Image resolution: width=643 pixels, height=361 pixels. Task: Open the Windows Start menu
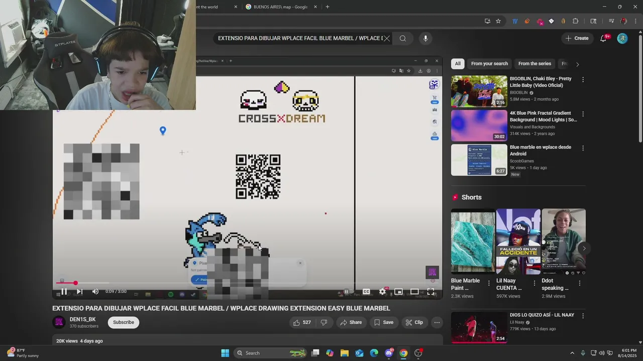coord(225,353)
